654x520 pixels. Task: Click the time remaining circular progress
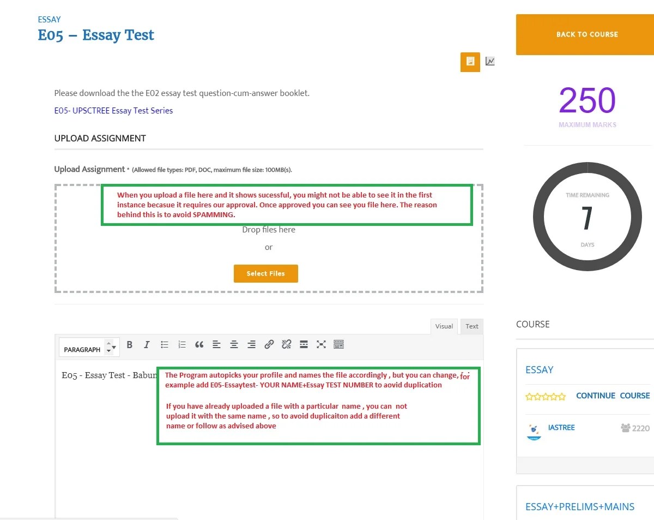coord(587,217)
